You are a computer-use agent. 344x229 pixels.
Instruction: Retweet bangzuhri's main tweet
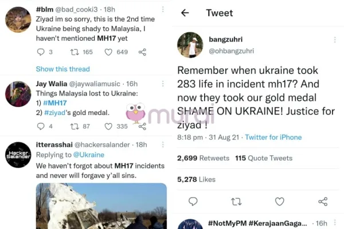pyautogui.click(x=236, y=202)
